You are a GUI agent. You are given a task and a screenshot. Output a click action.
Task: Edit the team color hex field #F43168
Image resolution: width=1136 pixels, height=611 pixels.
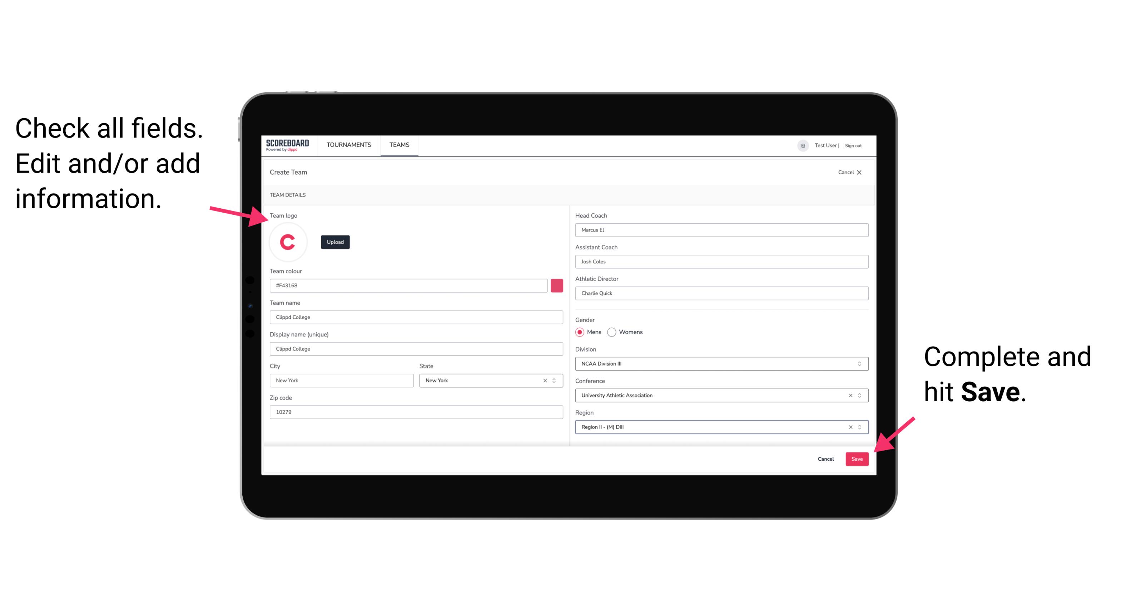408,285
